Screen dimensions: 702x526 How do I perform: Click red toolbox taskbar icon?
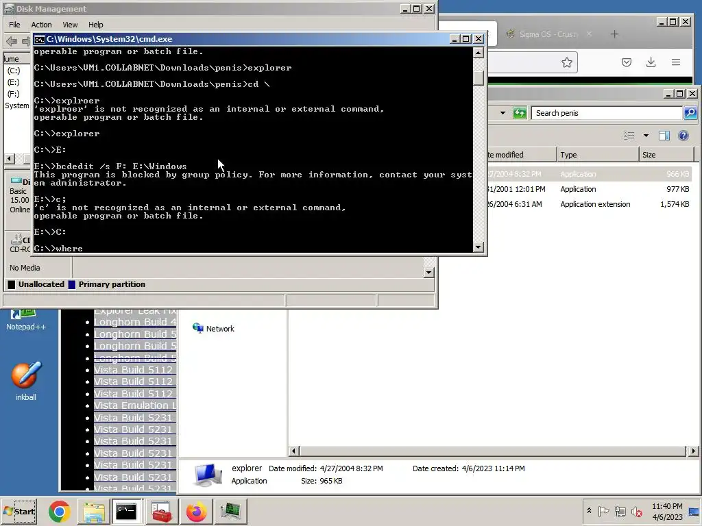coord(162,512)
